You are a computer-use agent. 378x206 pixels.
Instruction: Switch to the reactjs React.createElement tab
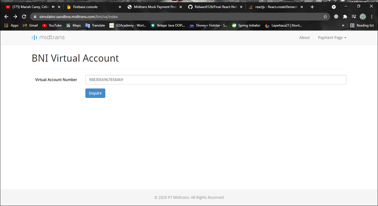click(276, 7)
